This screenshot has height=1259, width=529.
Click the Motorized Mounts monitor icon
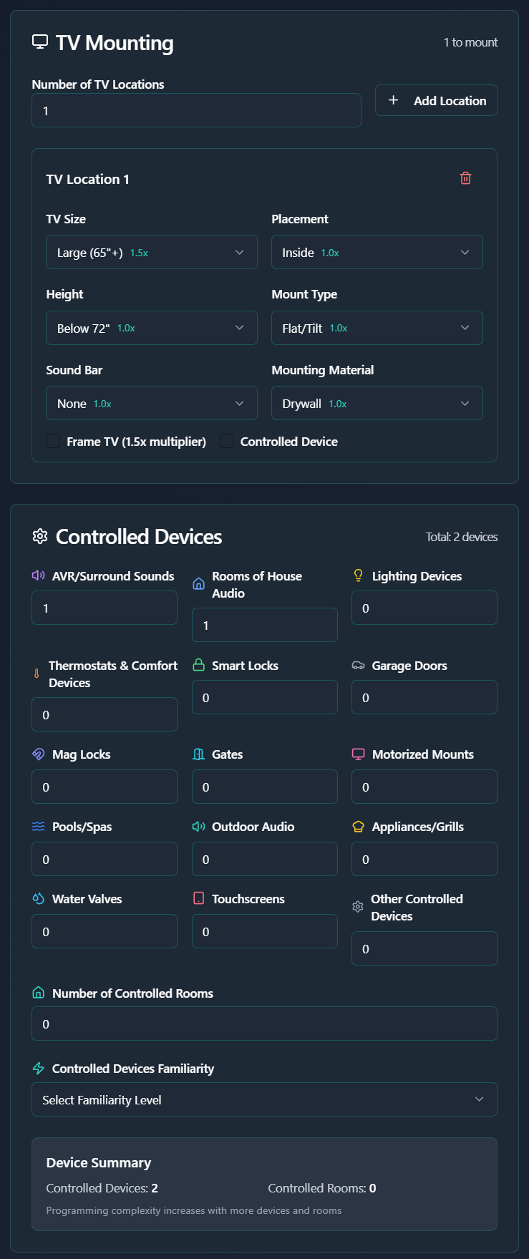click(x=359, y=754)
